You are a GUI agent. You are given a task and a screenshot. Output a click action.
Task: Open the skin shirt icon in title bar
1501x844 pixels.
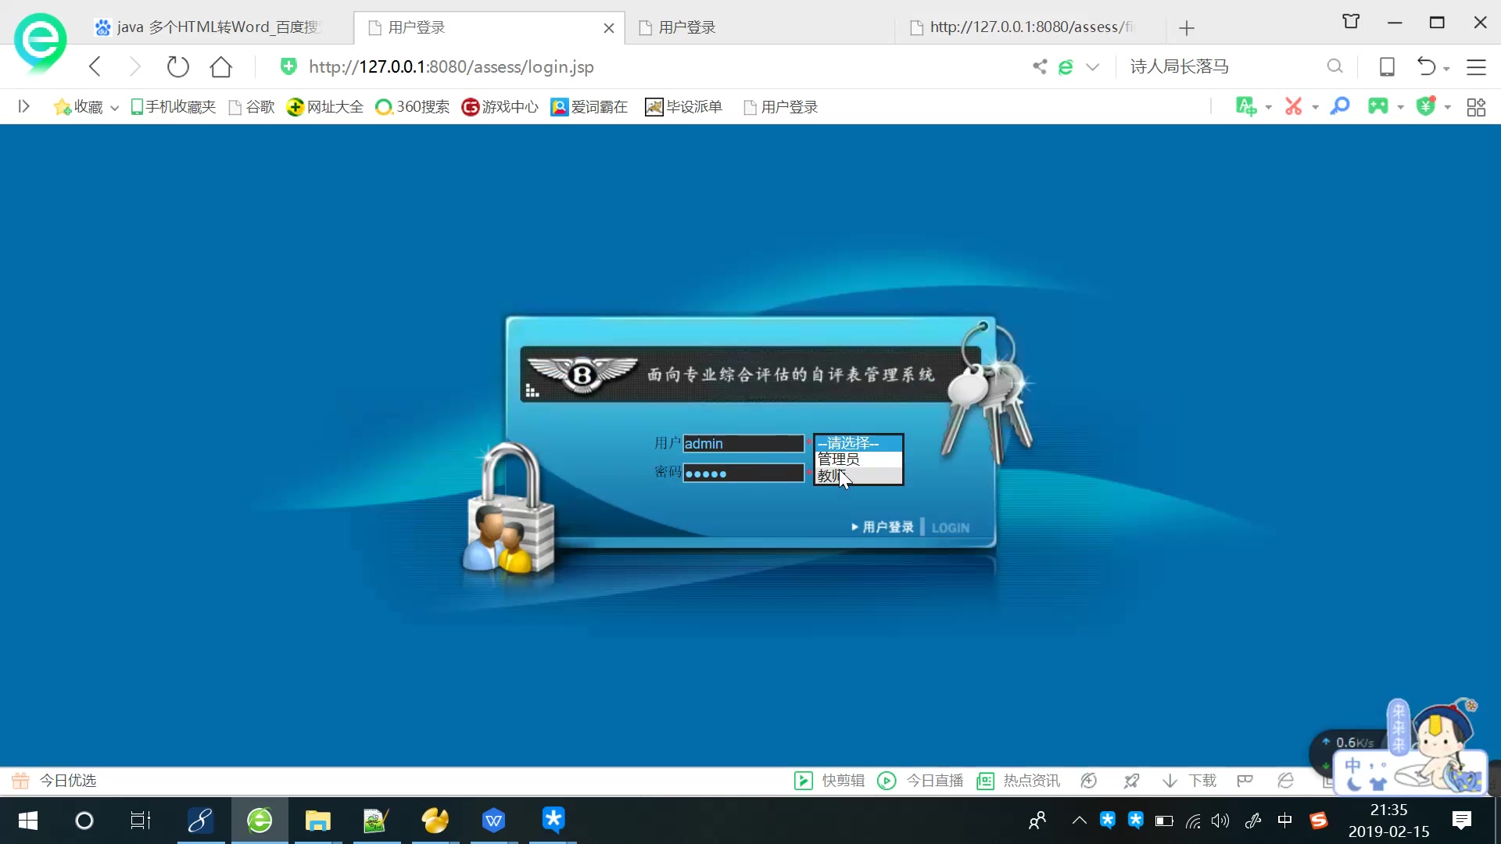click(x=1351, y=22)
